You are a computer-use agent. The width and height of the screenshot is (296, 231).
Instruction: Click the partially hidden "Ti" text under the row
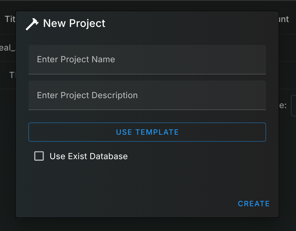click(12, 75)
